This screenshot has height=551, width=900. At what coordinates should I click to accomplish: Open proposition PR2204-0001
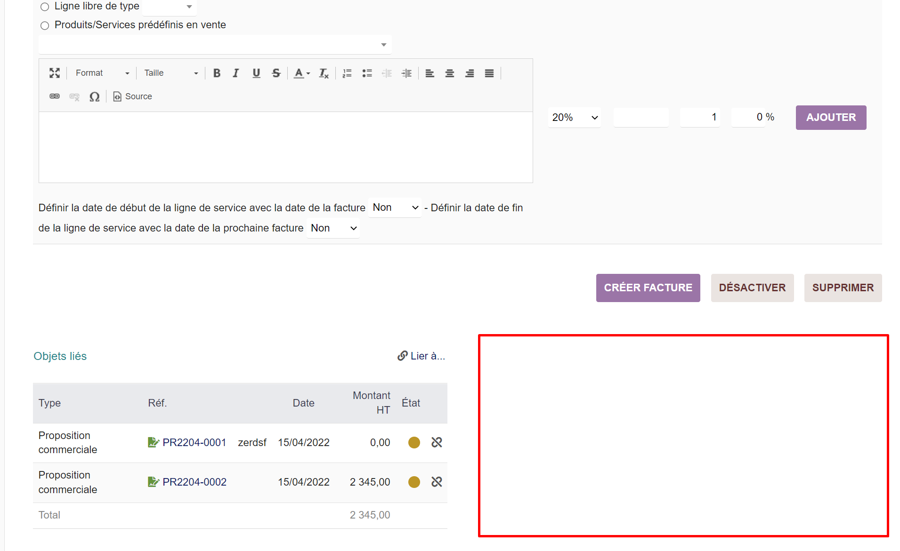194,442
